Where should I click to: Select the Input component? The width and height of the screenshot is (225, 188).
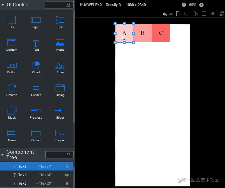(x=36, y=22)
